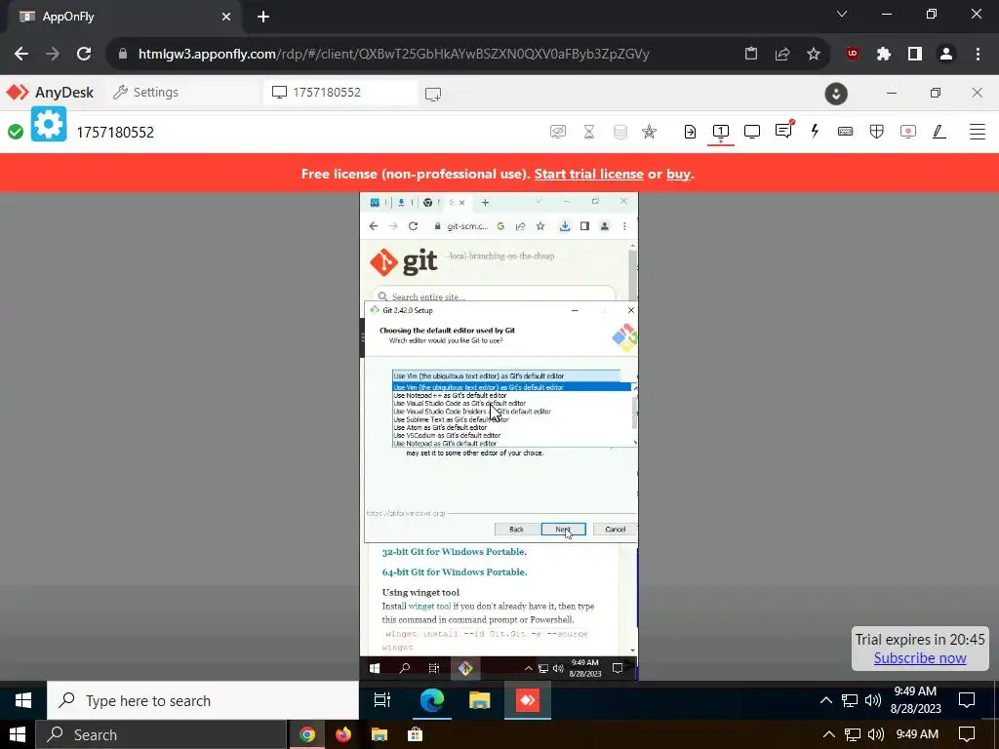This screenshot has height=749, width=999.
Task: Open the new session monitor-plus icon in AnyDesk
Action: pyautogui.click(x=433, y=95)
